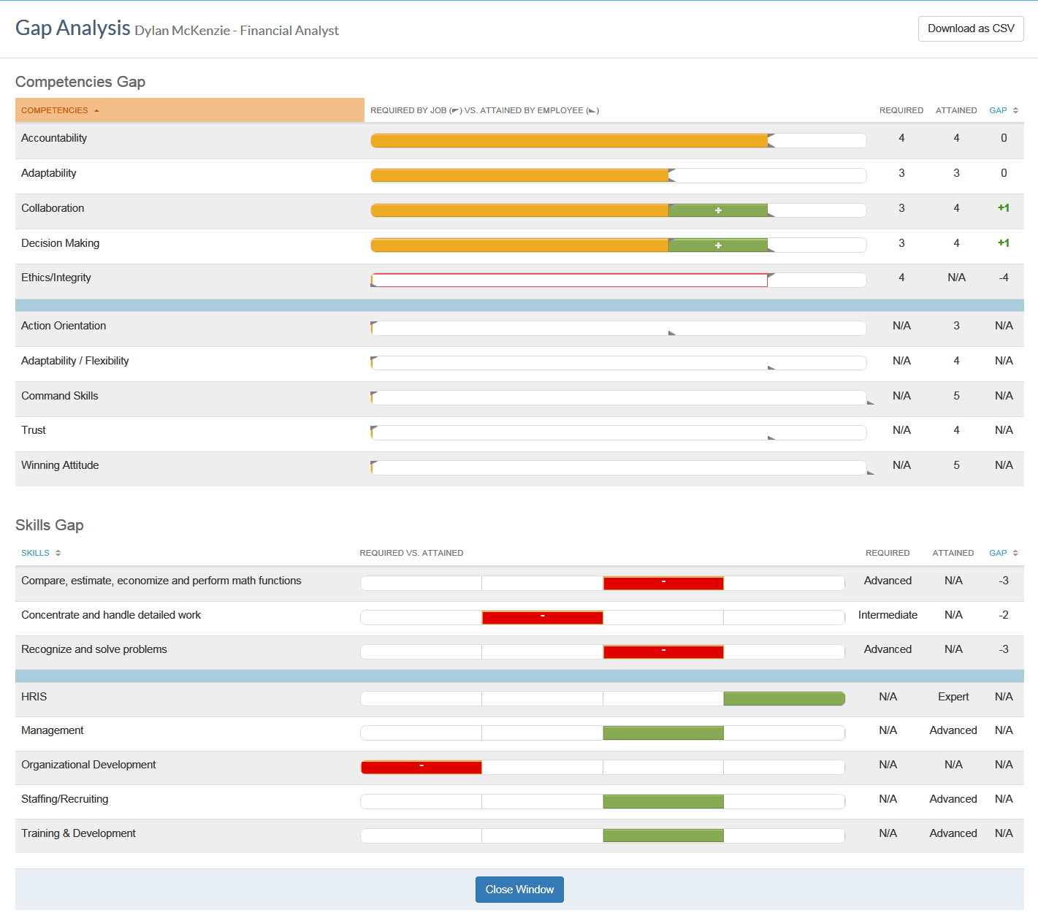Image resolution: width=1038 pixels, height=921 pixels.
Task: Click the plus icon in Decision Making bar
Action: coord(718,245)
